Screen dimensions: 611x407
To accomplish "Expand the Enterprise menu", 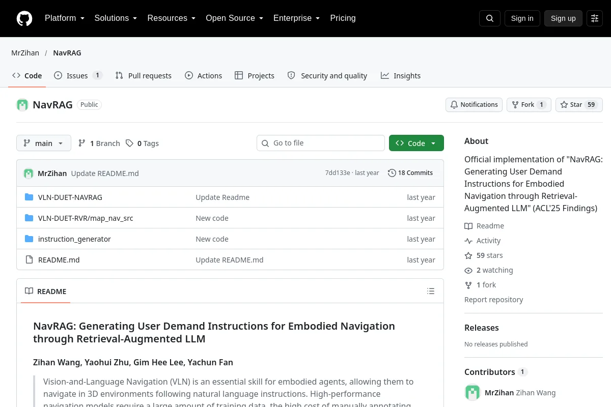I will (x=297, y=18).
